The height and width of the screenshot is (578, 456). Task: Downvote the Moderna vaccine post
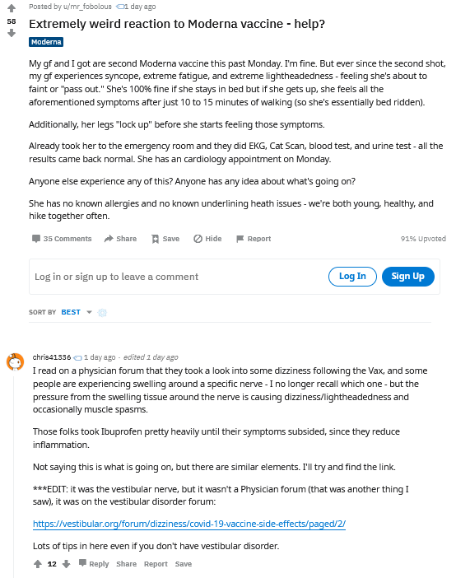pyautogui.click(x=12, y=34)
